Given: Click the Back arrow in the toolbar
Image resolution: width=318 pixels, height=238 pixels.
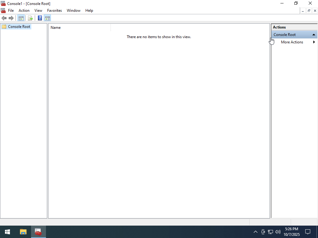Looking at the screenshot, I should coord(4,18).
